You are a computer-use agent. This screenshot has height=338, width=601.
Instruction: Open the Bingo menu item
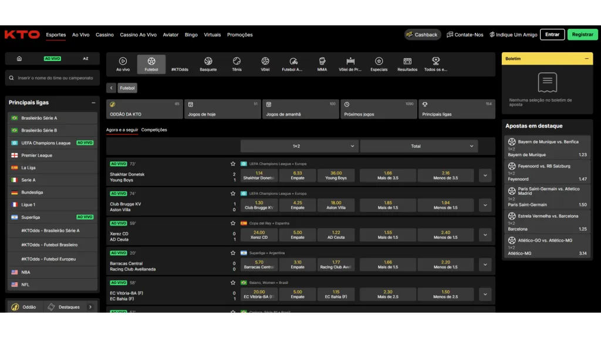point(191,35)
